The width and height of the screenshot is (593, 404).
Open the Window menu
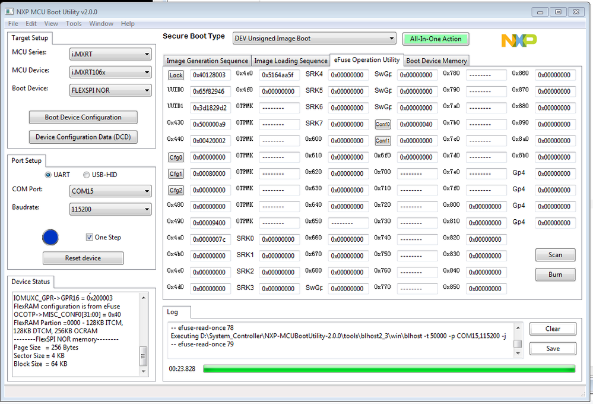pyautogui.click(x=101, y=24)
